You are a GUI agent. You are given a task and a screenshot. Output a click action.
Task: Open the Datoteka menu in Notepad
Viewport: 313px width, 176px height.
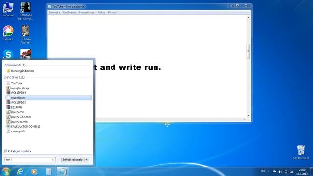point(54,12)
